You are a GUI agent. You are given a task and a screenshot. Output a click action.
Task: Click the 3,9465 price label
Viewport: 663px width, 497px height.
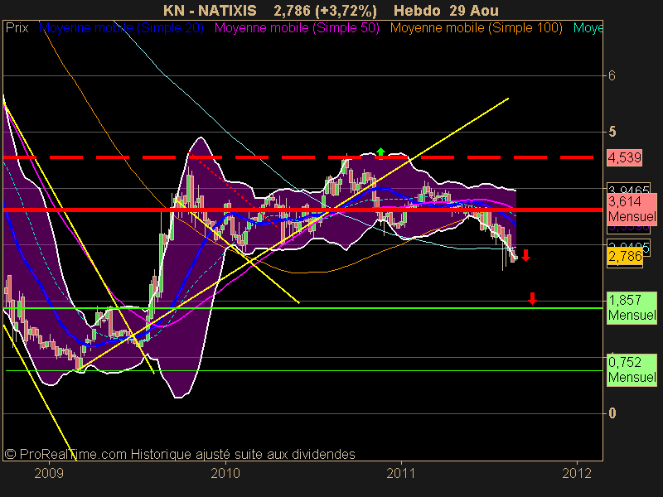coord(628,189)
